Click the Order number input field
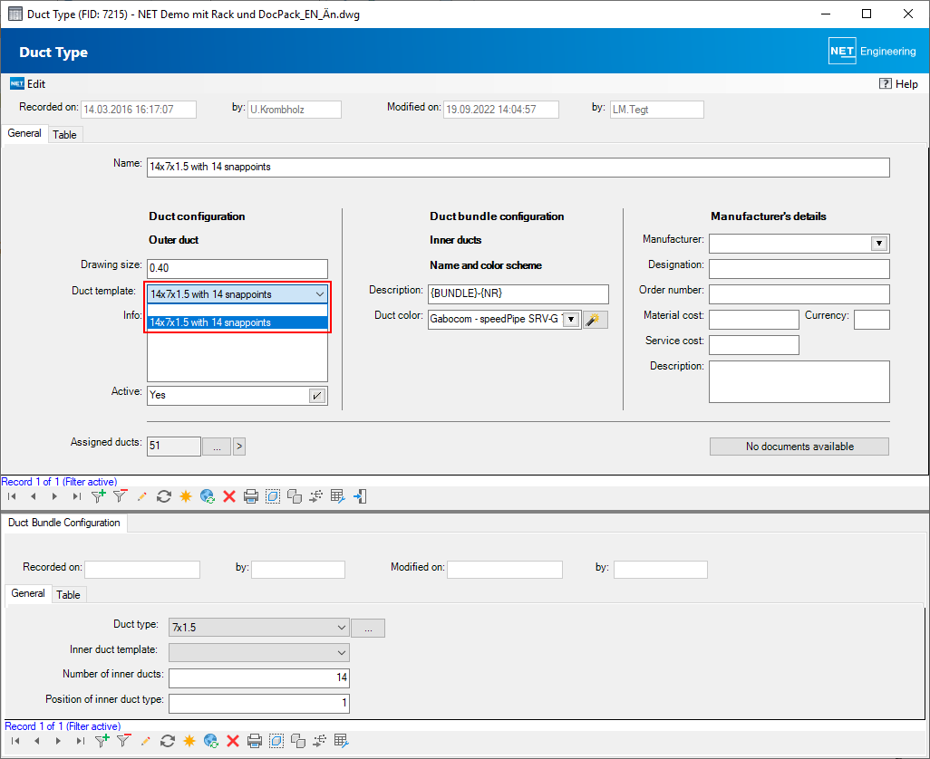930x759 pixels. click(x=799, y=294)
